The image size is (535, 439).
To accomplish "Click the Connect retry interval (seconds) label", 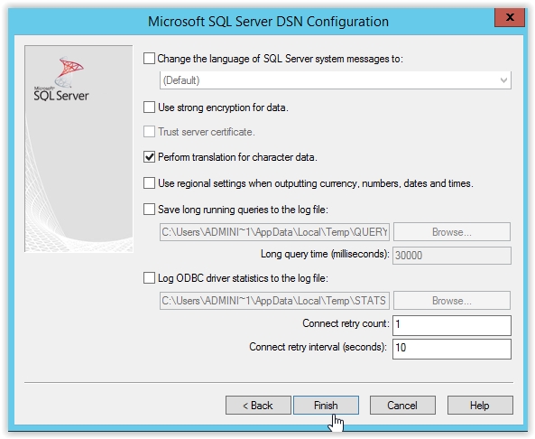I will click(x=318, y=347).
